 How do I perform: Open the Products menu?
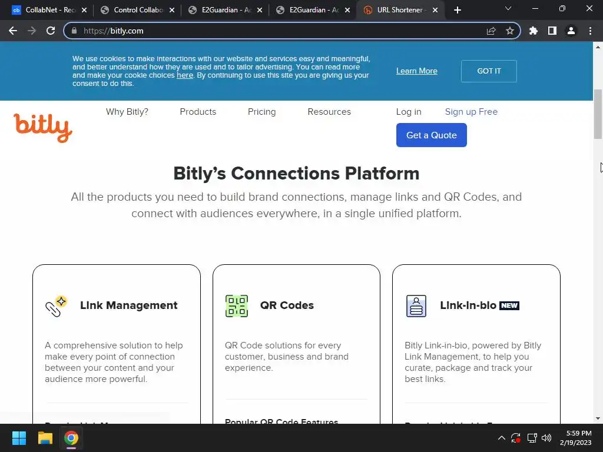click(x=198, y=112)
